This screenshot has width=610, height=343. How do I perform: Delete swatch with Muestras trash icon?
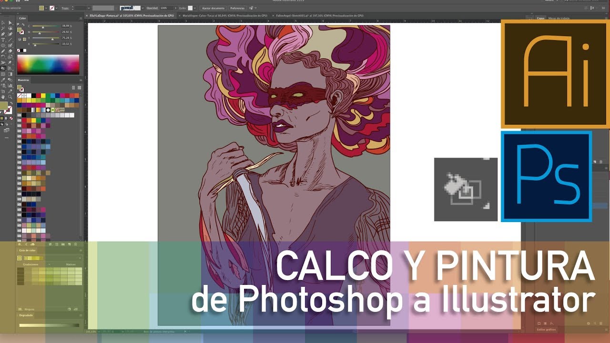[x=75, y=244]
